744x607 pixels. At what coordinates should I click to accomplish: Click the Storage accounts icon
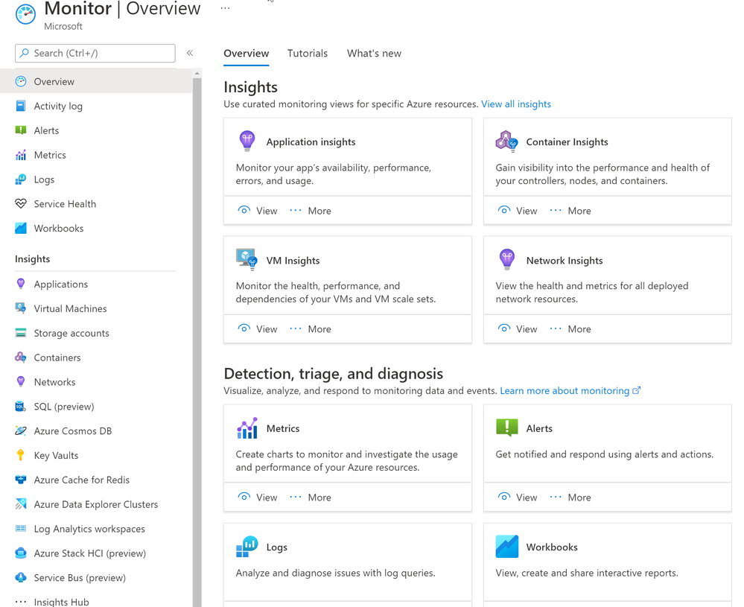point(21,333)
